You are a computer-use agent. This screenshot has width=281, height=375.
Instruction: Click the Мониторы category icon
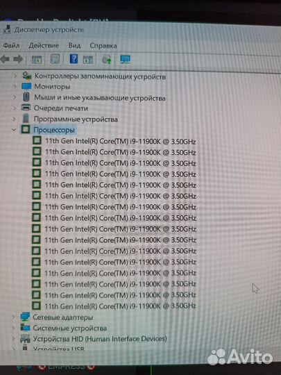[x=26, y=86]
